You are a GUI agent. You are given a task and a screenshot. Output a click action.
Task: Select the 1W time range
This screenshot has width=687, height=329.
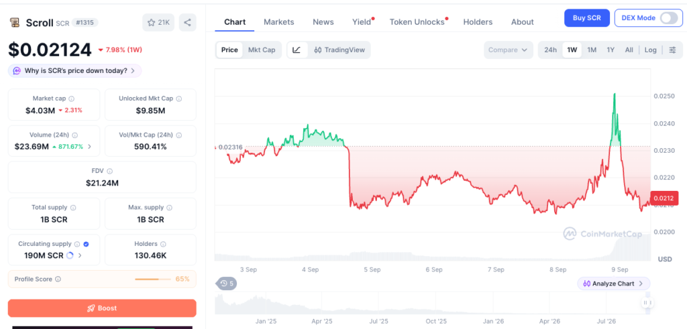click(x=572, y=50)
